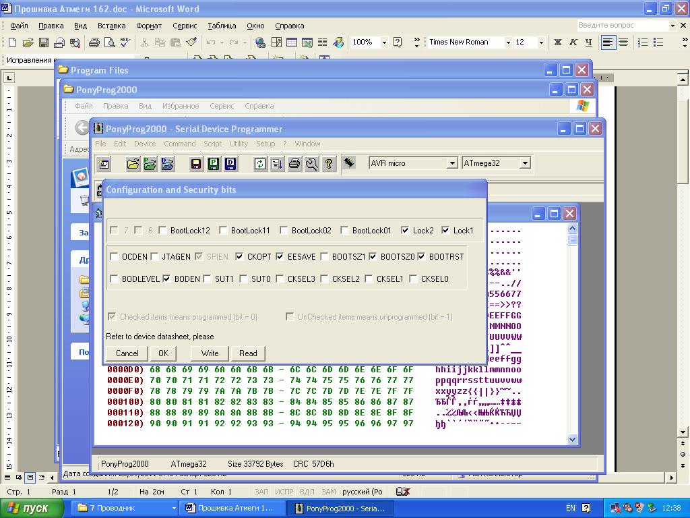690x518 pixels.
Task: Click PonyProg printer icon
Action: [294, 164]
